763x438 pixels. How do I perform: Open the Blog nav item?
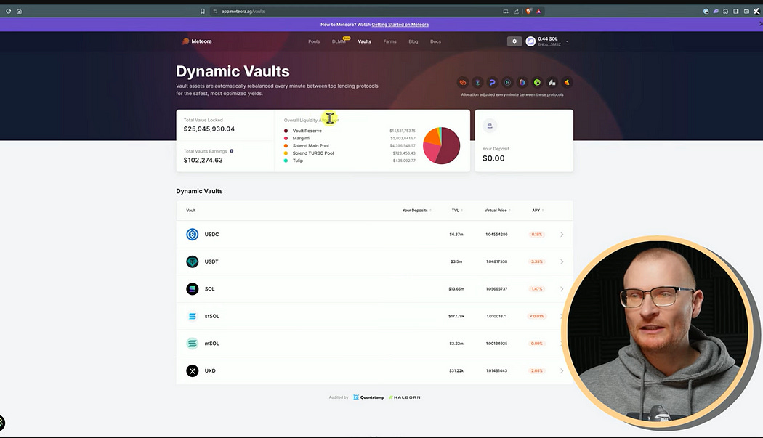point(413,41)
